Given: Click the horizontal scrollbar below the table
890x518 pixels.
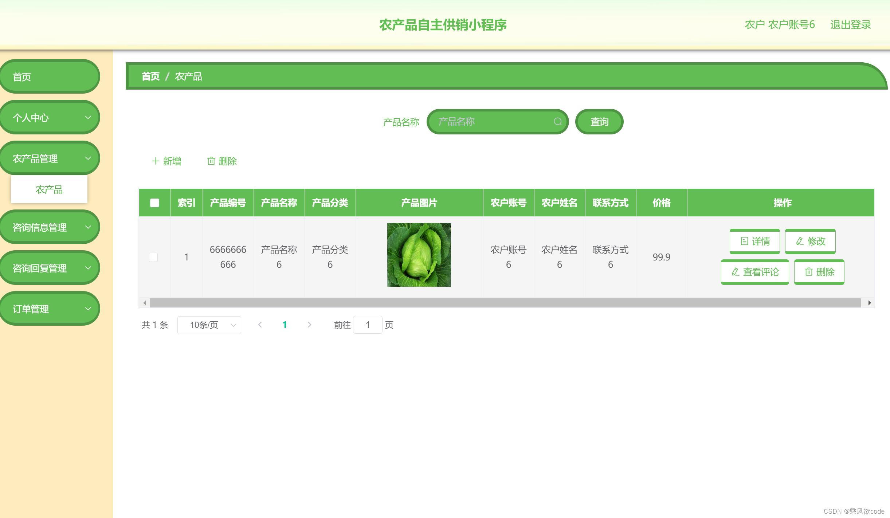Looking at the screenshot, I should 506,302.
